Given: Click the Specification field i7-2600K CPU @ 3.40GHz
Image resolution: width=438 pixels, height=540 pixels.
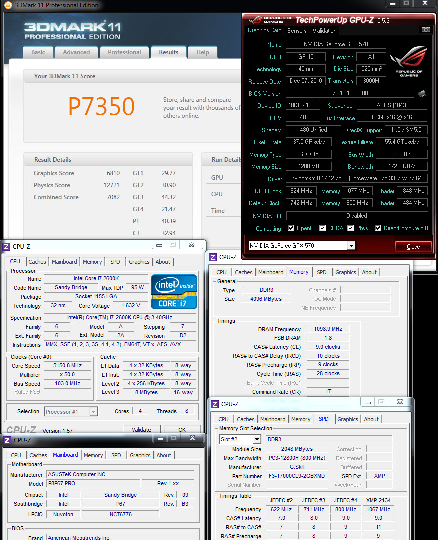Looking at the screenshot, I should click(120, 317).
